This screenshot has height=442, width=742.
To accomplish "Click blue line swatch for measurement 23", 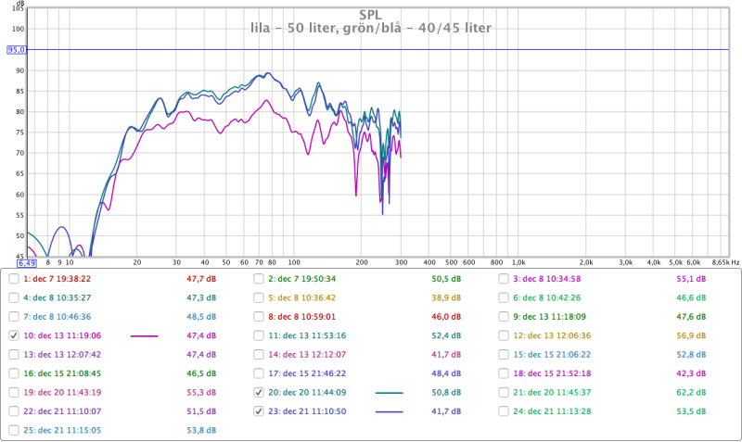I will tap(389, 411).
